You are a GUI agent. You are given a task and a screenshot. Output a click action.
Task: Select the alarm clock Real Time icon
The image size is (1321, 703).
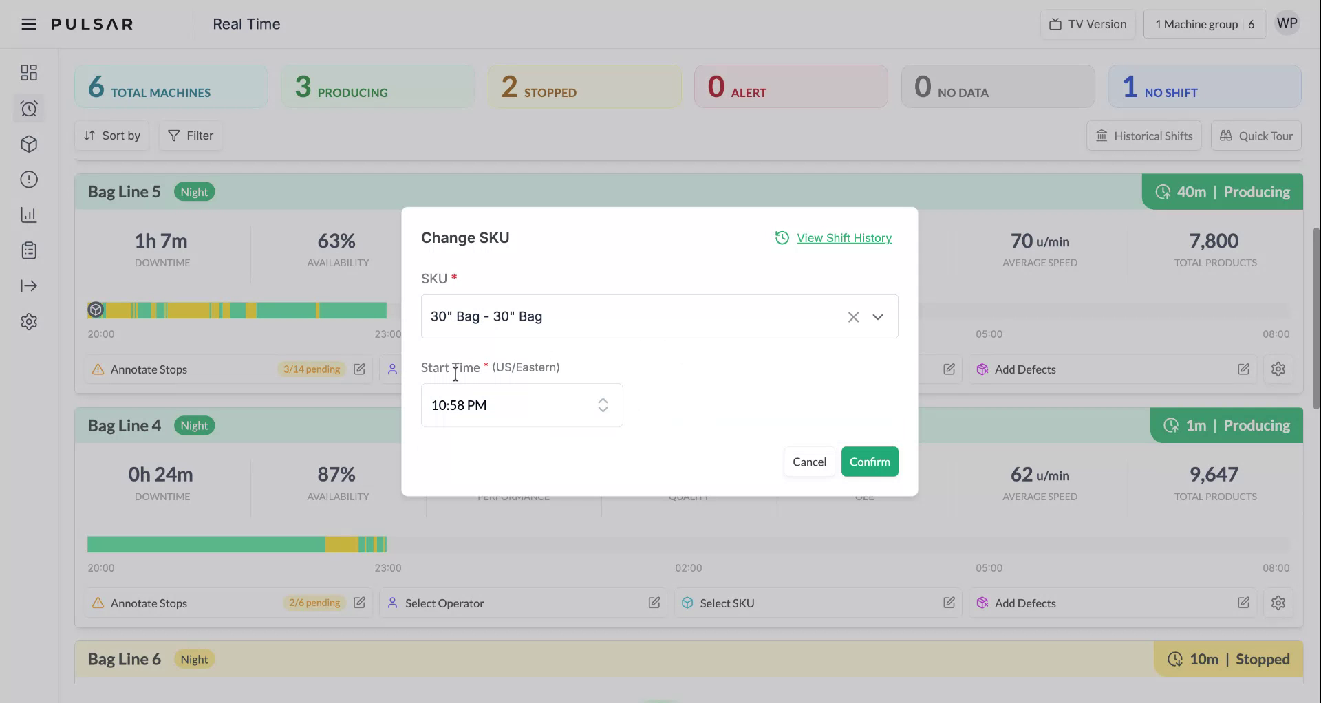[29, 108]
